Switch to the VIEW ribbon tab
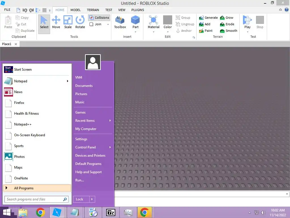This screenshot has width=290, height=218. click(x=122, y=10)
